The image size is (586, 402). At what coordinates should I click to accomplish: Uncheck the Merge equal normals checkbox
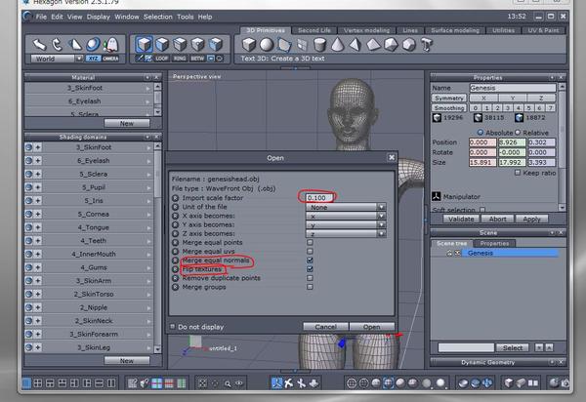point(310,261)
